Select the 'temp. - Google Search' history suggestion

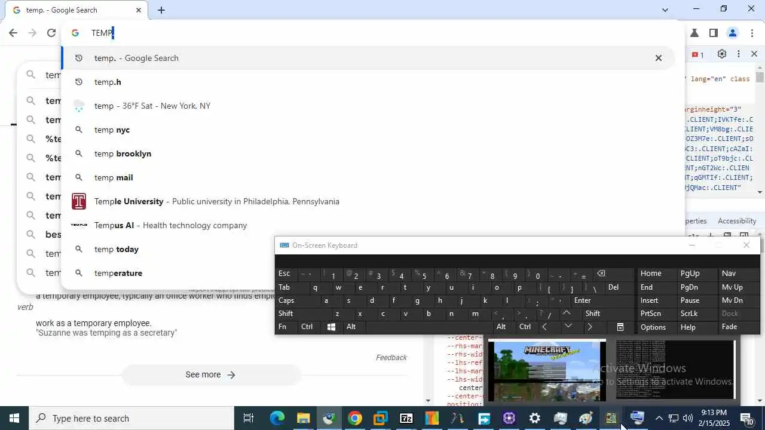[368, 58]
